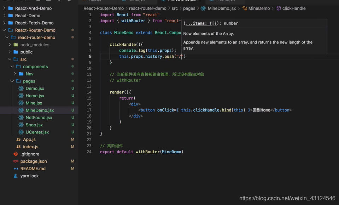
Task: Click the pages breadcrumb segment
Action: coord(189,8)
